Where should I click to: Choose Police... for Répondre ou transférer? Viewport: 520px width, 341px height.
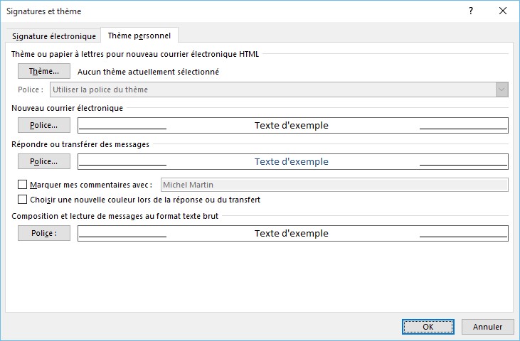[43, 161]
